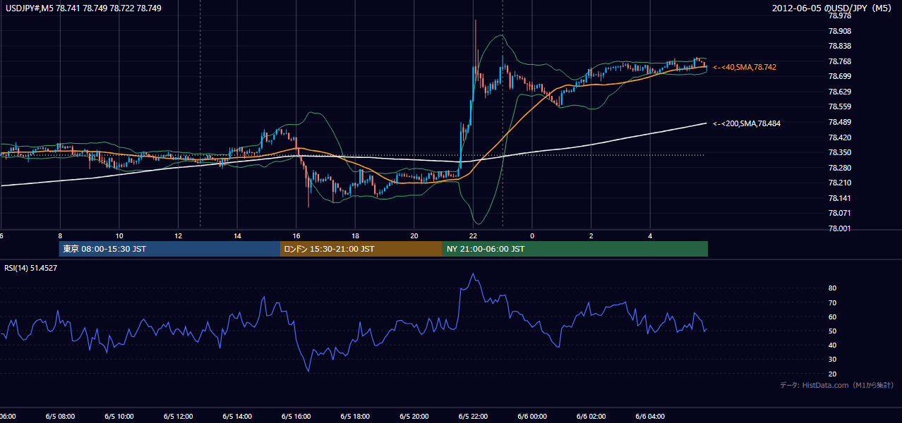Click the 6/5 12:00 date label
This screenshot has height=423, width=902.
pyautogui.click(x=178, y=416)
